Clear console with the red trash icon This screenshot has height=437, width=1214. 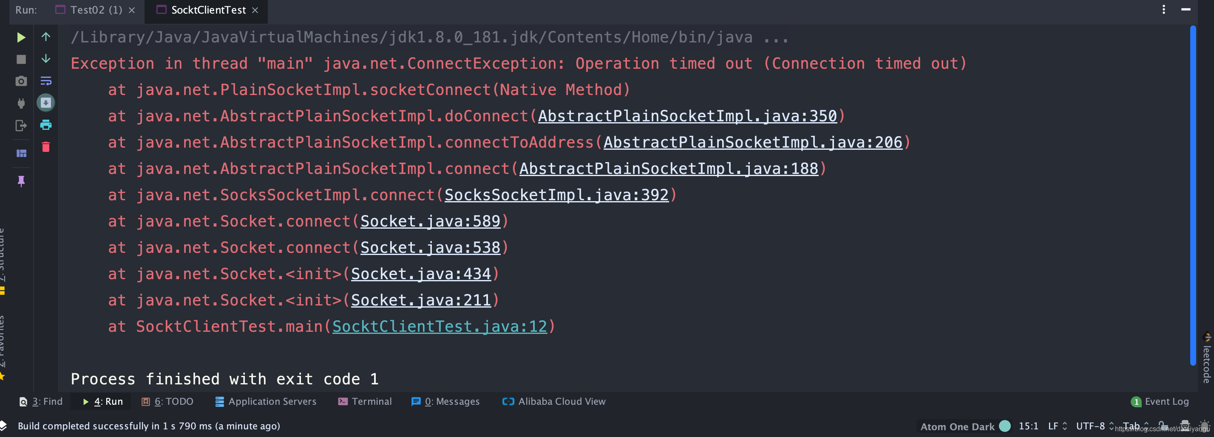tap(46, 147)
